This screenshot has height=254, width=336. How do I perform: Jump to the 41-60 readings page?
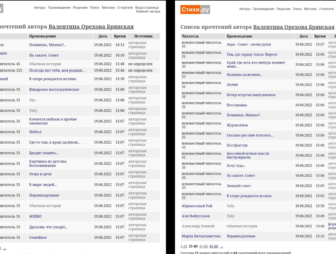tap(203, 246)
